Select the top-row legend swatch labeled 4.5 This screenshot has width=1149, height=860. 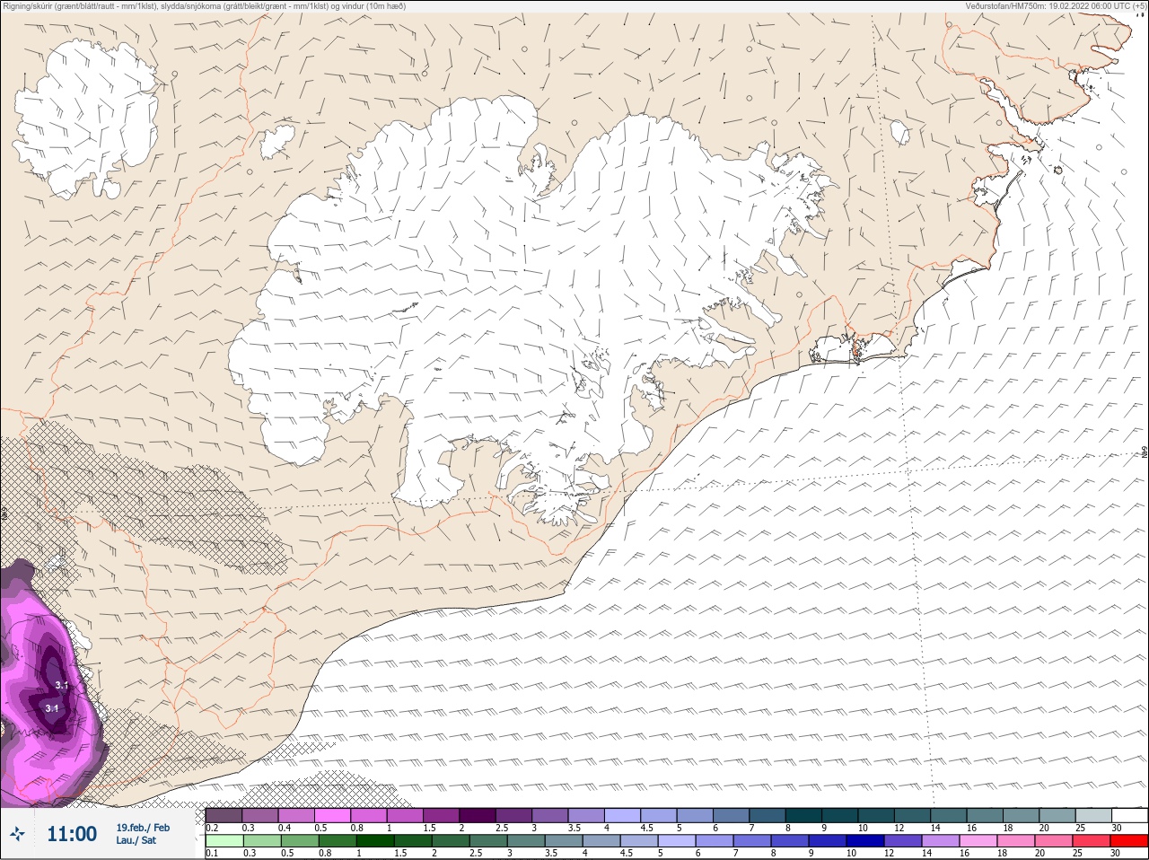click(x=659, y=815)
